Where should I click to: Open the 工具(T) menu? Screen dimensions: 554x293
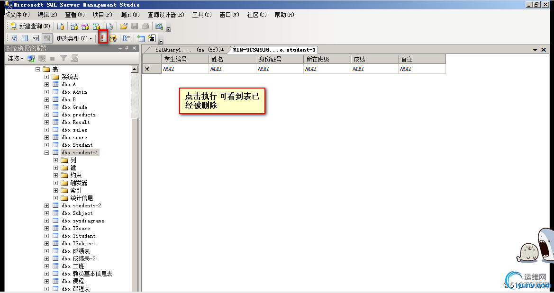click(x=202, y=15)
